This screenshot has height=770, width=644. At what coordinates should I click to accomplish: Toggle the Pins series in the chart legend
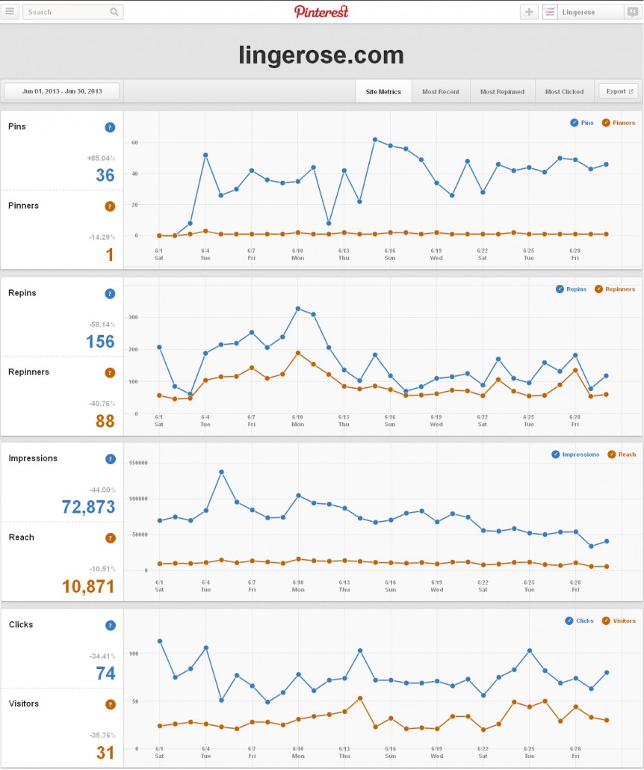[582, 123]
